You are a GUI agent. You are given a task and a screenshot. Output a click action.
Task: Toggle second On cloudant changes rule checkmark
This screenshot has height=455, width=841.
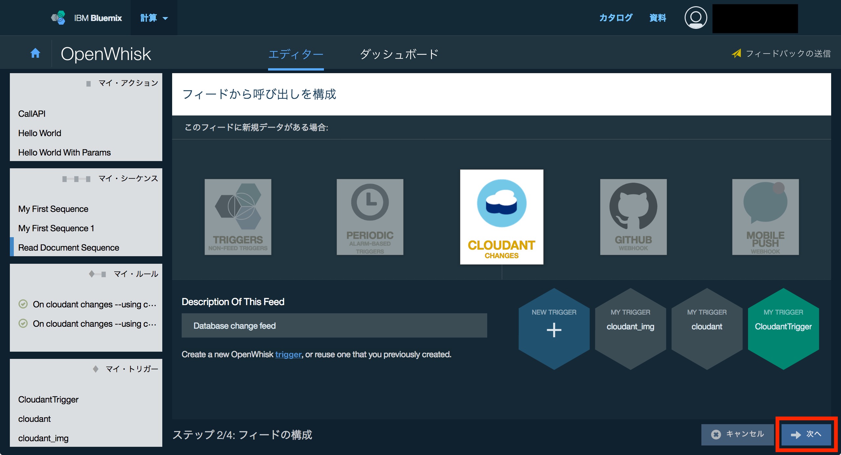(x=23, y=323)
